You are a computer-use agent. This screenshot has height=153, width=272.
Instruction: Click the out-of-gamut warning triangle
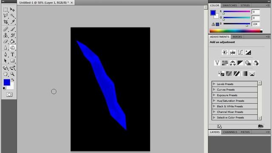pyautogui.click(x=213, y=24)
